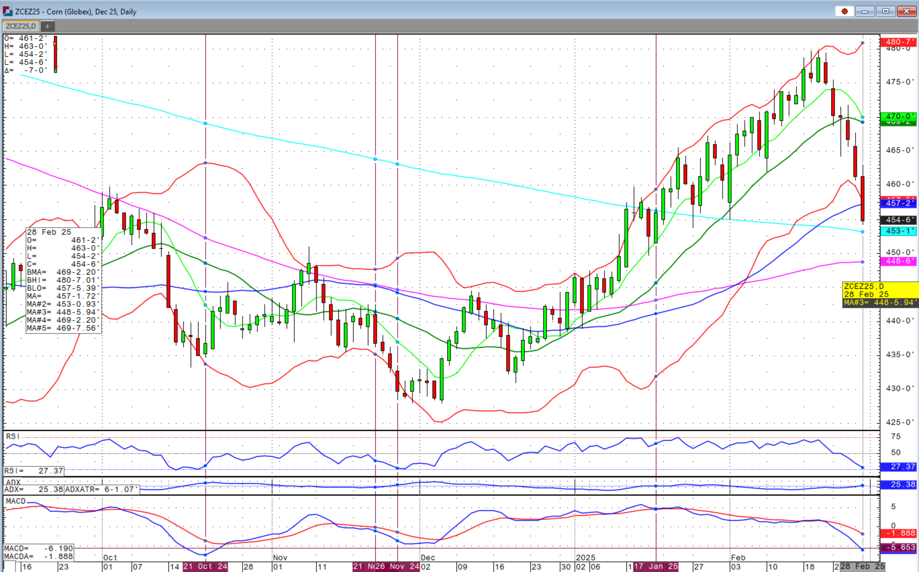Select the magenta 448-6 price label
This screenshot has width=919, height=572.
898,261
